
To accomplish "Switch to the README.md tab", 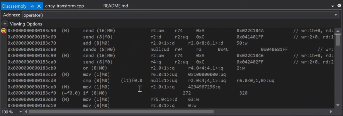I will [116, 6].
